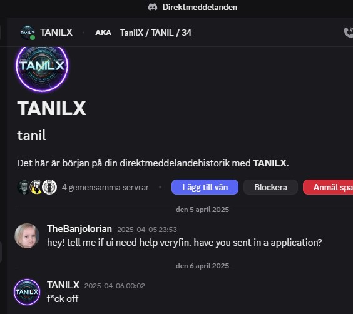This screenshot has height=314, width=353.
Task: Click the large TANILX profile heading
Action: coord(51,108)
